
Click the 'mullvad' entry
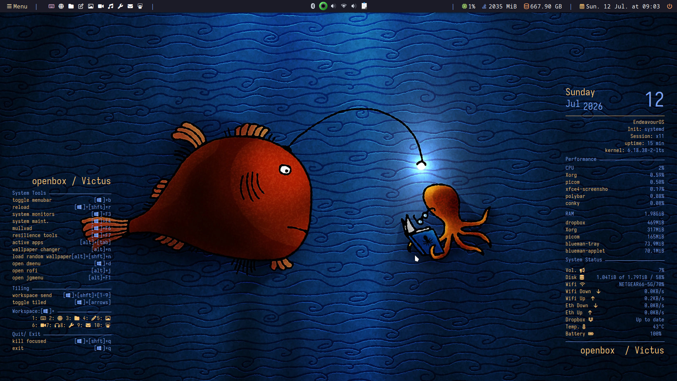tap(22, 228)
